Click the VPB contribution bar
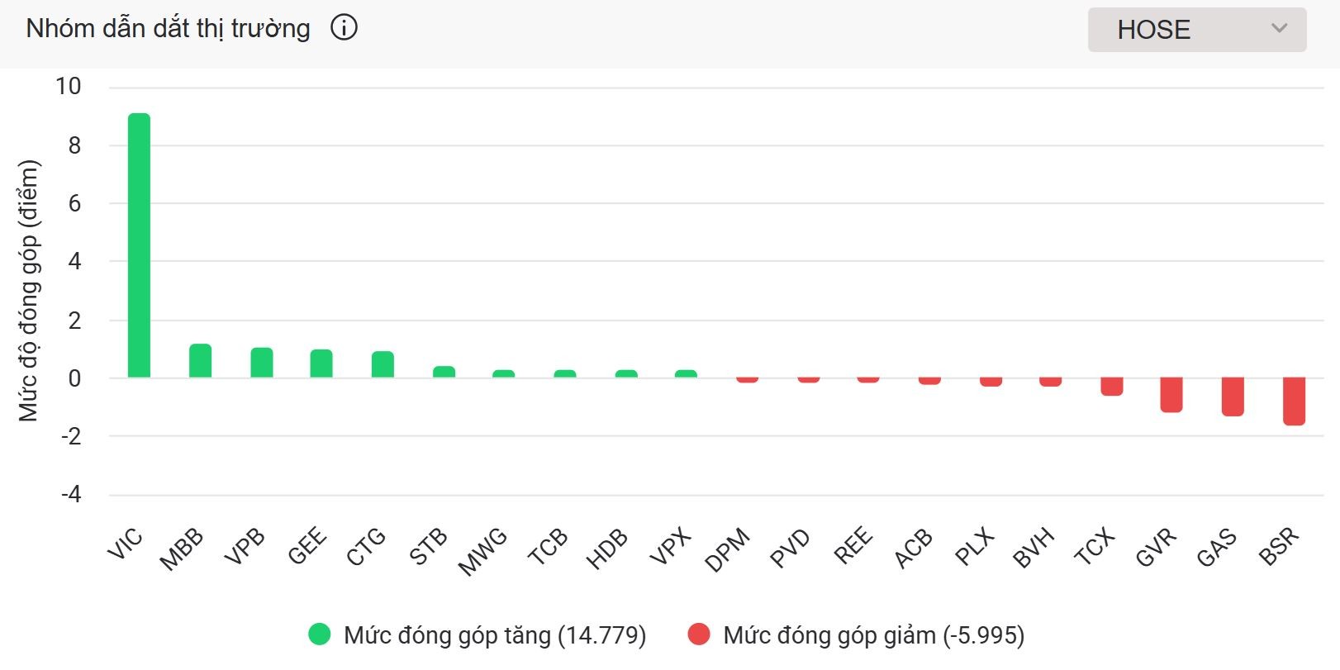The width and height of the screenshot is (1340, 670). 262,363
